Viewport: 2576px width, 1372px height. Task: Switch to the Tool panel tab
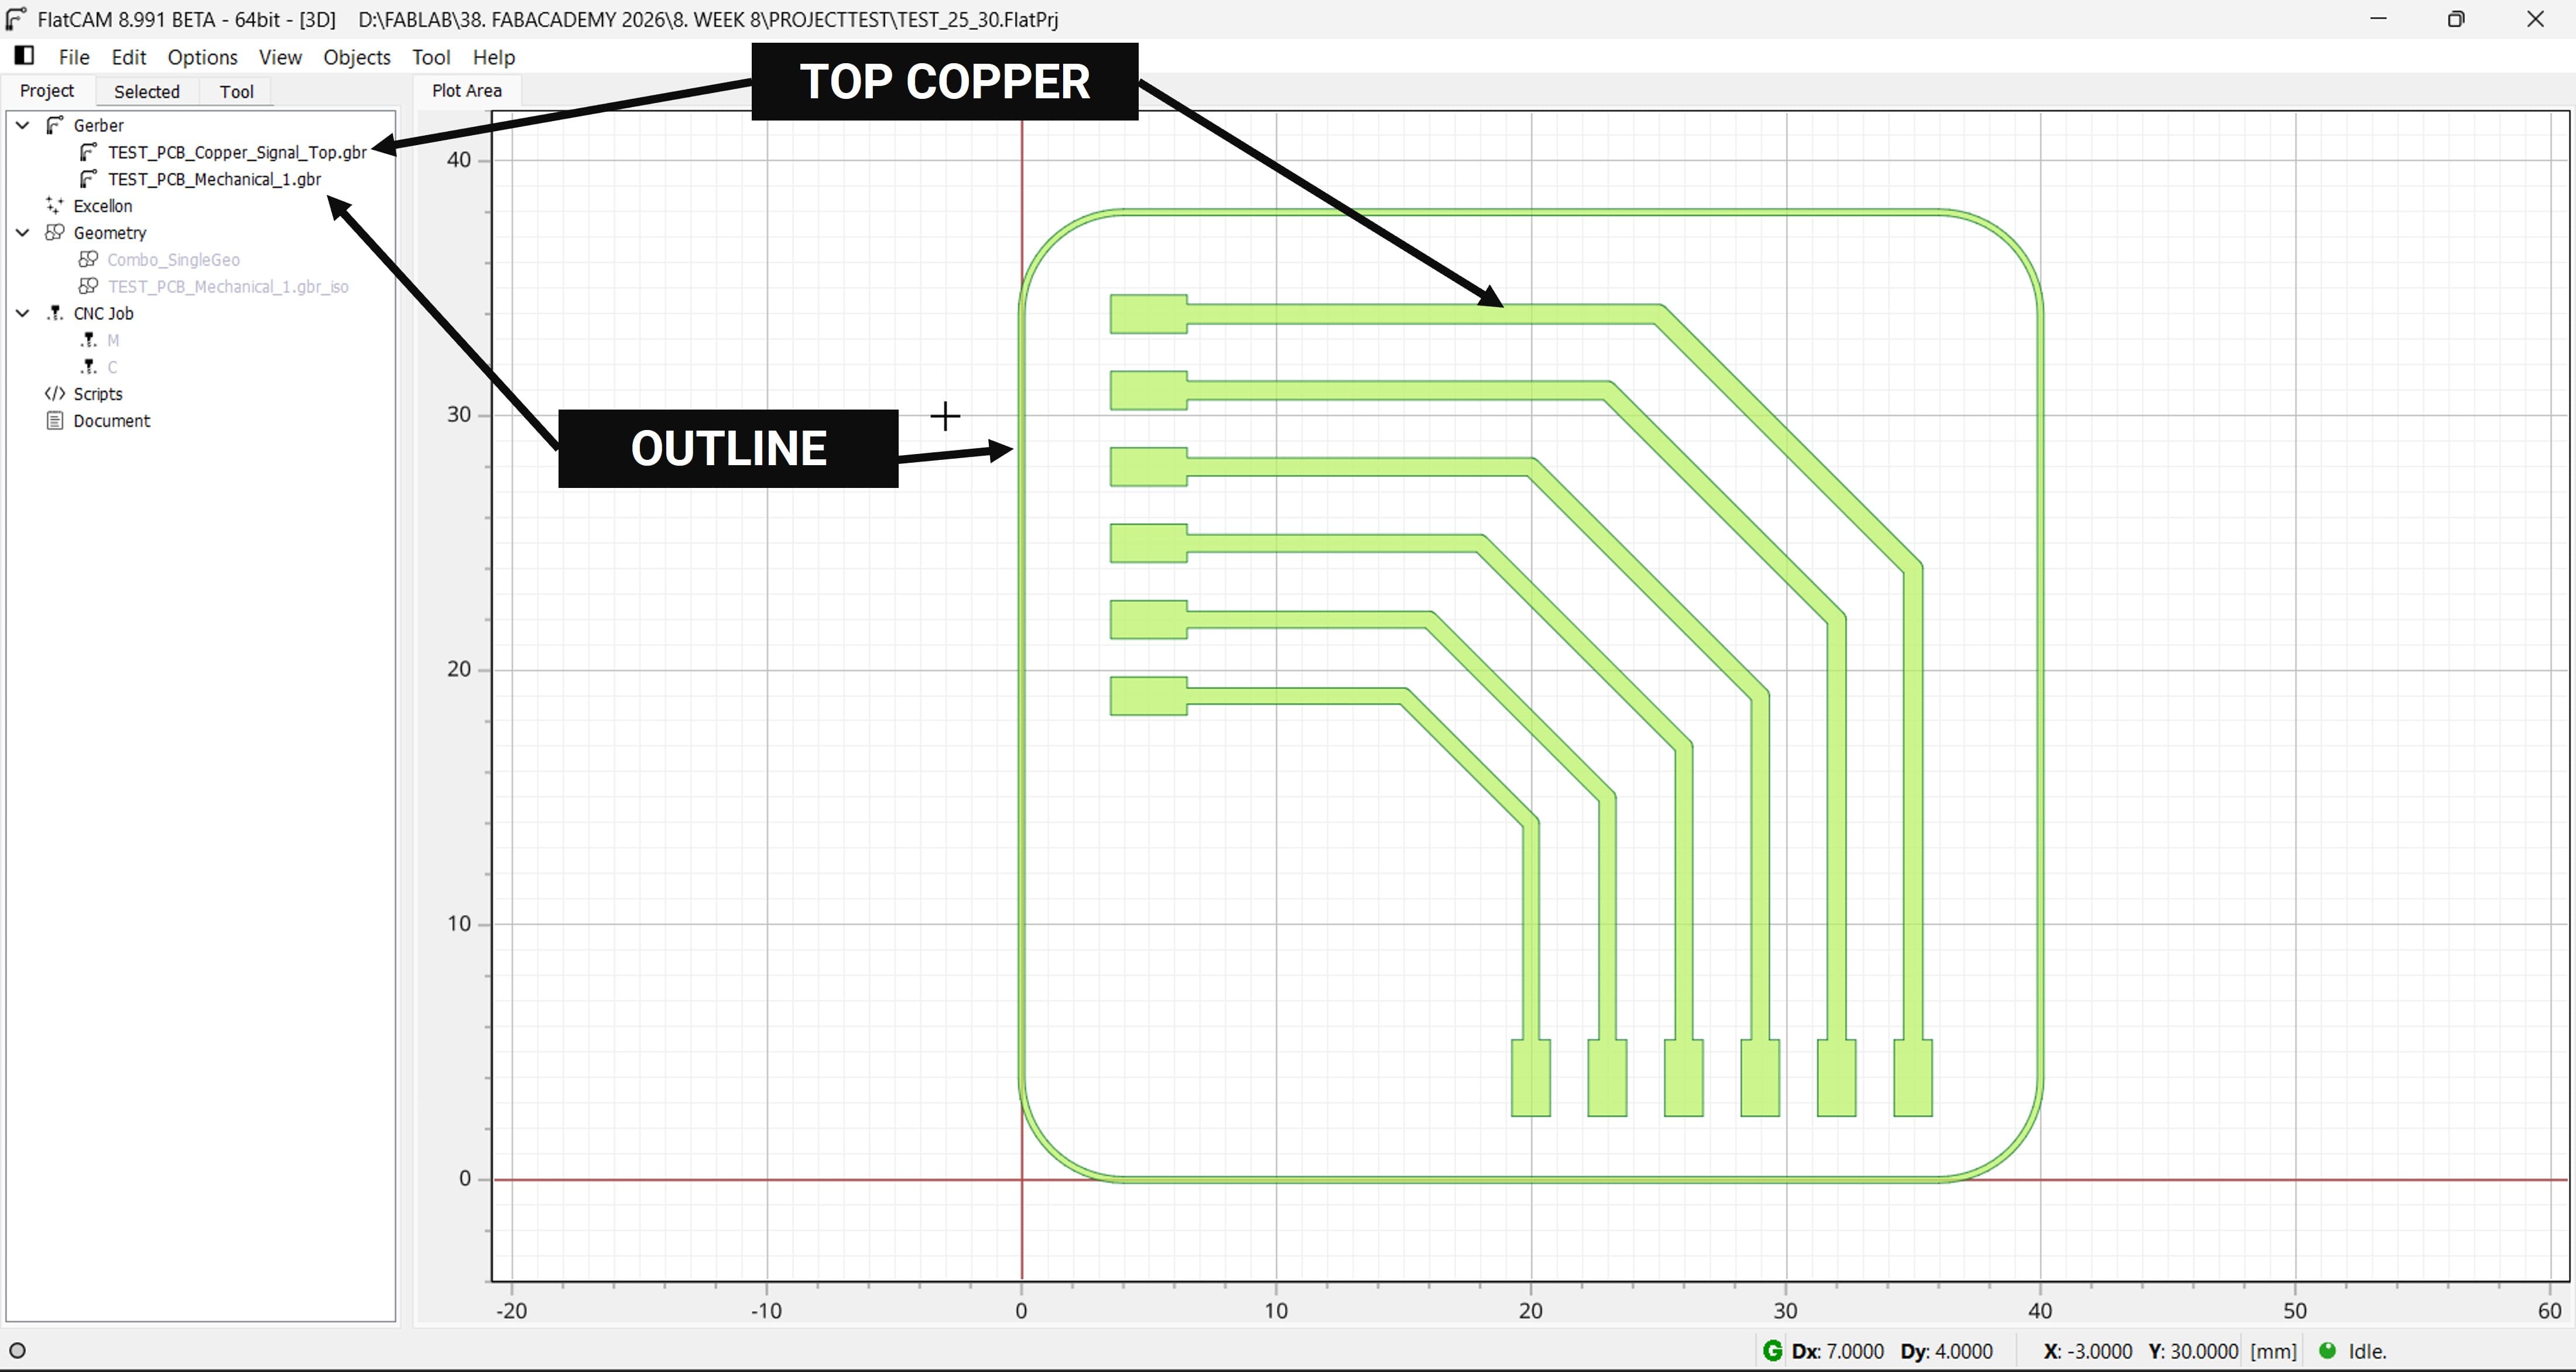[236, 91]
